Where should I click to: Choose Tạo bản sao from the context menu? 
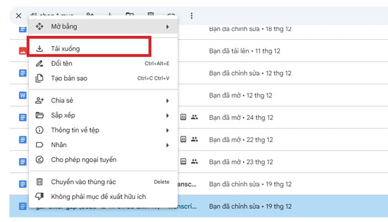pyautogui.click(x=69, y=78)
